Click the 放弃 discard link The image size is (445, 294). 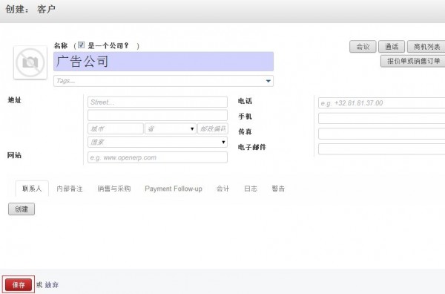52,284
